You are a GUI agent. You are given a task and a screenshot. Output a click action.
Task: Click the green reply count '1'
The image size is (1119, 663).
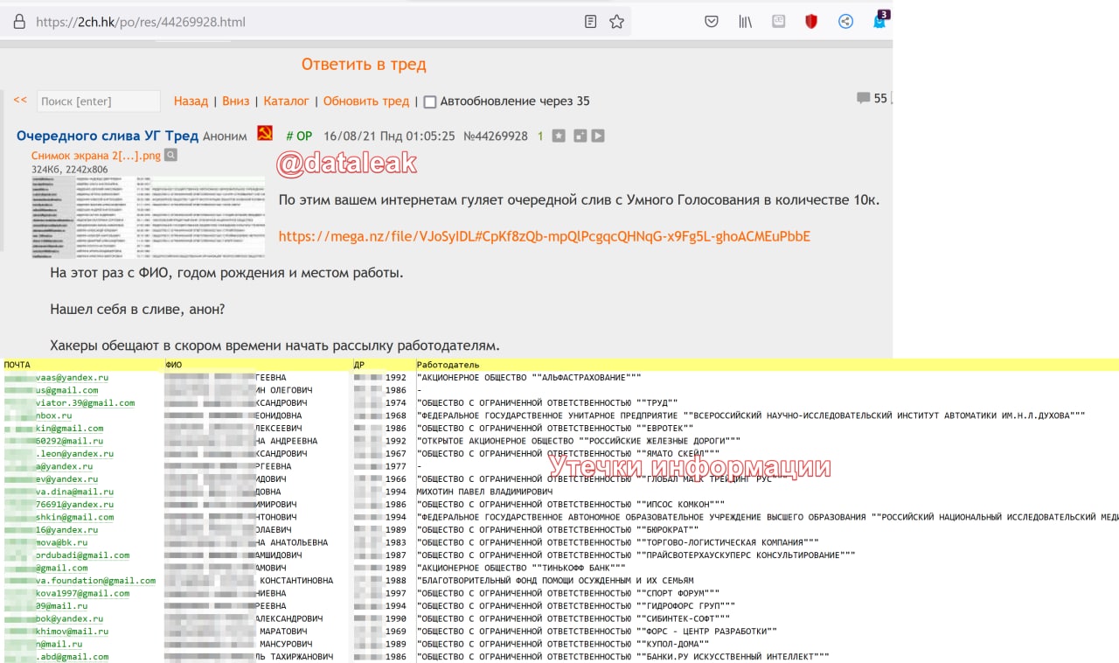[540, 136]
